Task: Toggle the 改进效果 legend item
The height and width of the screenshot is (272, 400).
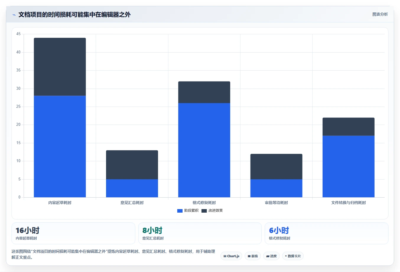Action: (212, 211)
